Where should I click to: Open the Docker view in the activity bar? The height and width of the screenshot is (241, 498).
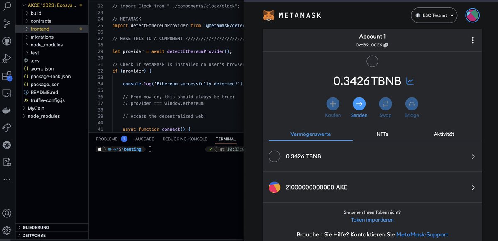point(7,110)
